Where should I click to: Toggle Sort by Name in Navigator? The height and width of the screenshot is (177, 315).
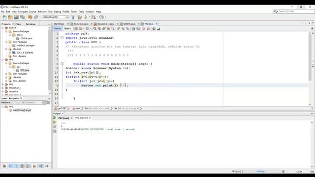pos(41,166)
